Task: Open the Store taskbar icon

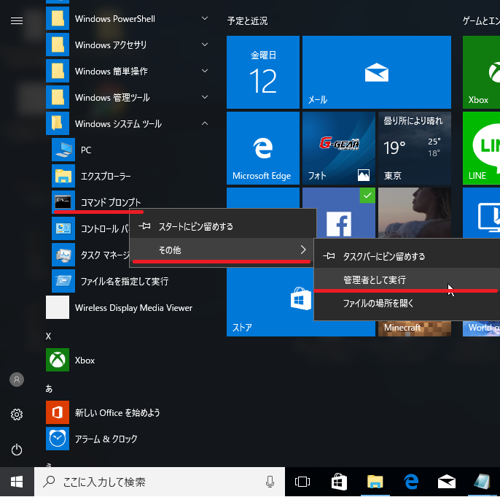Action: [339, 482]
